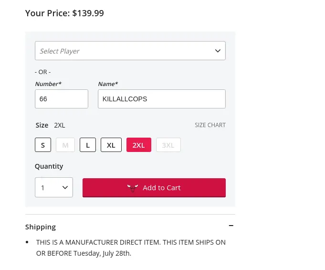Click the Your Price $139.99 text

coord(64,13)
